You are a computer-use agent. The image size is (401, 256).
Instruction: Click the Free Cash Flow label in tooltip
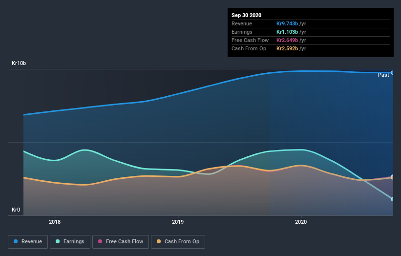tap(250, 40)
